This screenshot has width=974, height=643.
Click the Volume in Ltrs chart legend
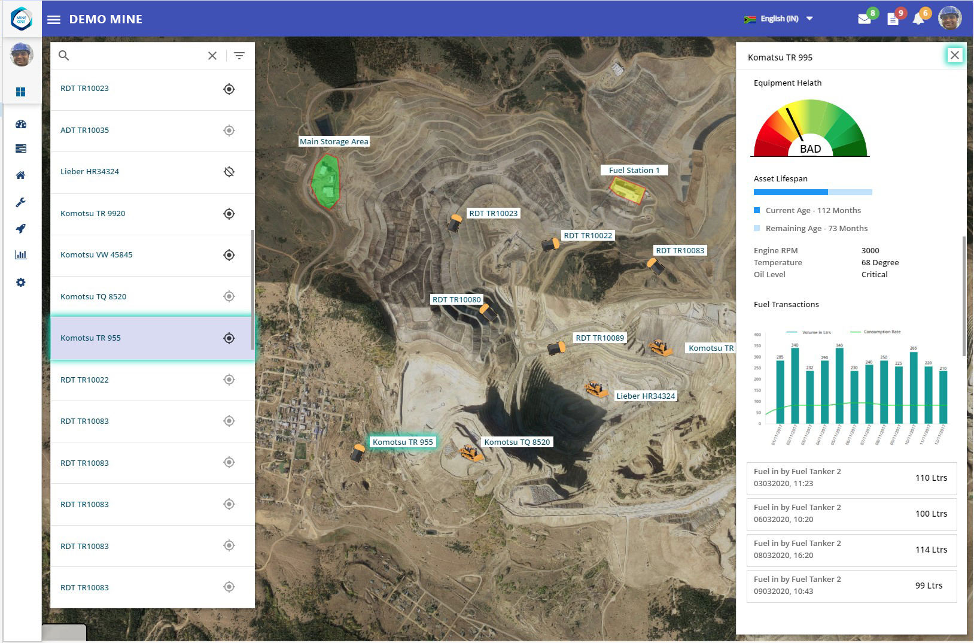click(808, 332)
